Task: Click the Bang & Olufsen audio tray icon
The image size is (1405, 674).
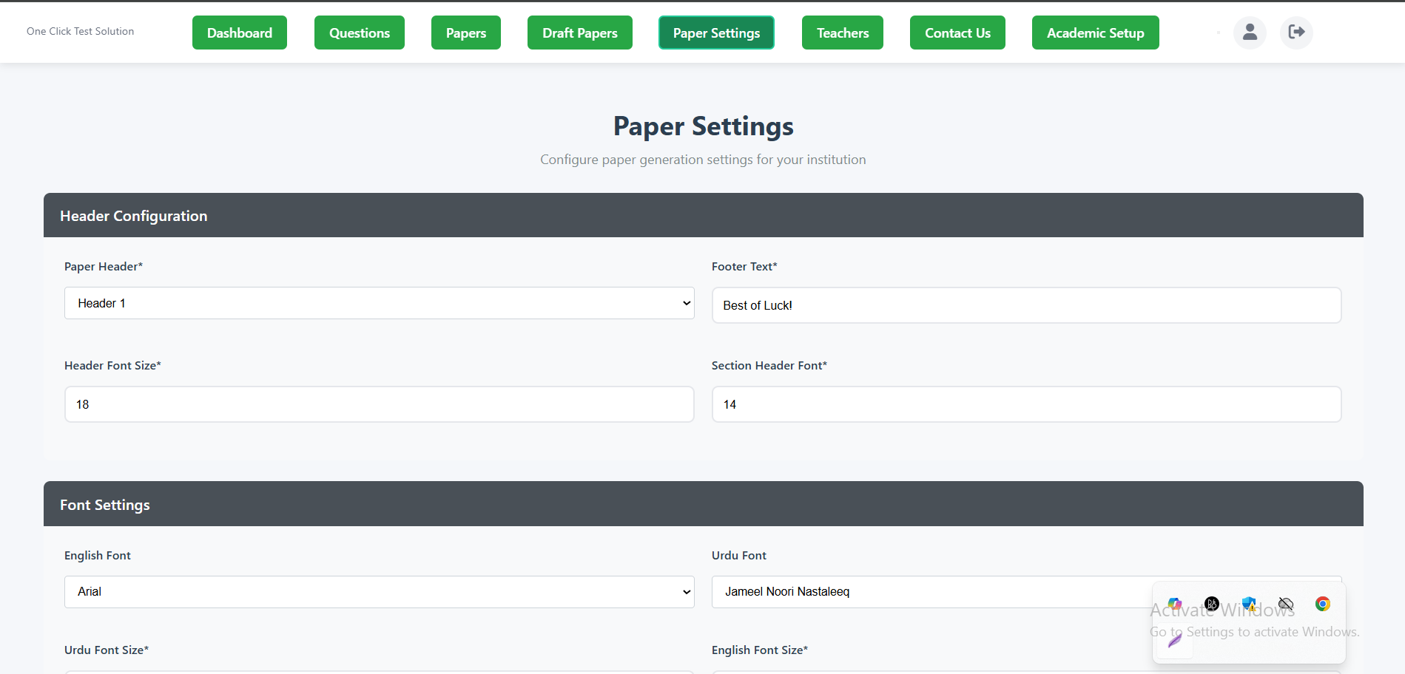Action: click(1212, 604)
